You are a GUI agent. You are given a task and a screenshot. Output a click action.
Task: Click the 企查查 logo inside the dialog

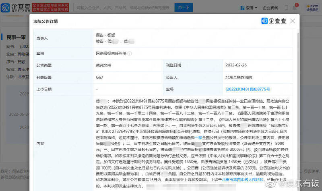coord(273,21)
